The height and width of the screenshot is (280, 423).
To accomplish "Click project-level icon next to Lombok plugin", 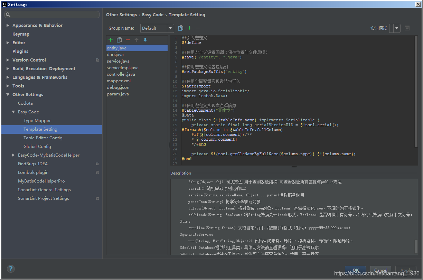I will (x=97, y=172).
